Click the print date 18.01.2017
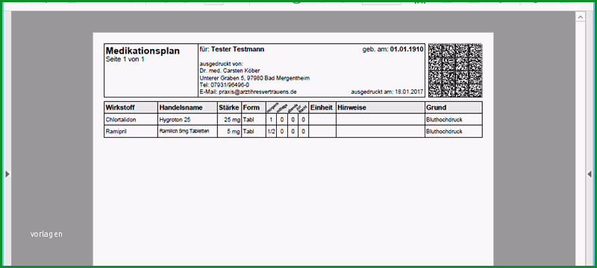The width and height of the screenshot is (597, 268). pos(409,92)
